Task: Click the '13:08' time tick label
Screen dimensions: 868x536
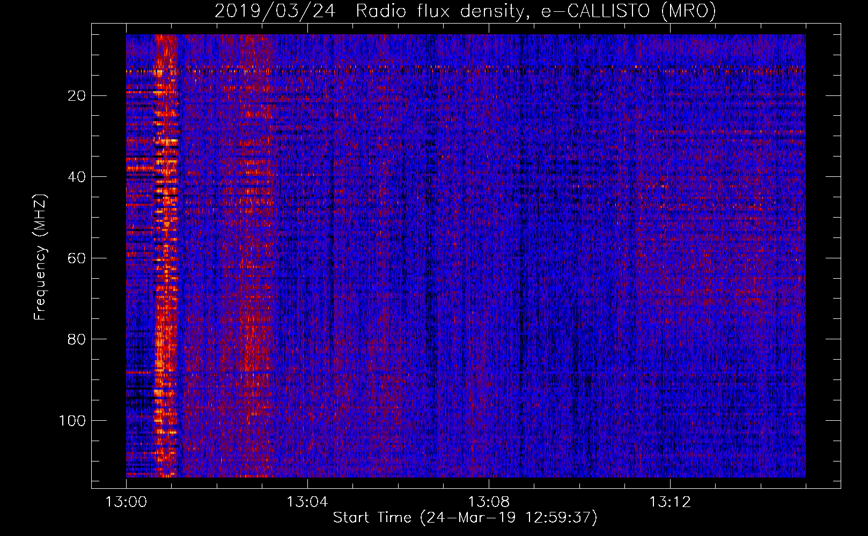Action: 488,502
